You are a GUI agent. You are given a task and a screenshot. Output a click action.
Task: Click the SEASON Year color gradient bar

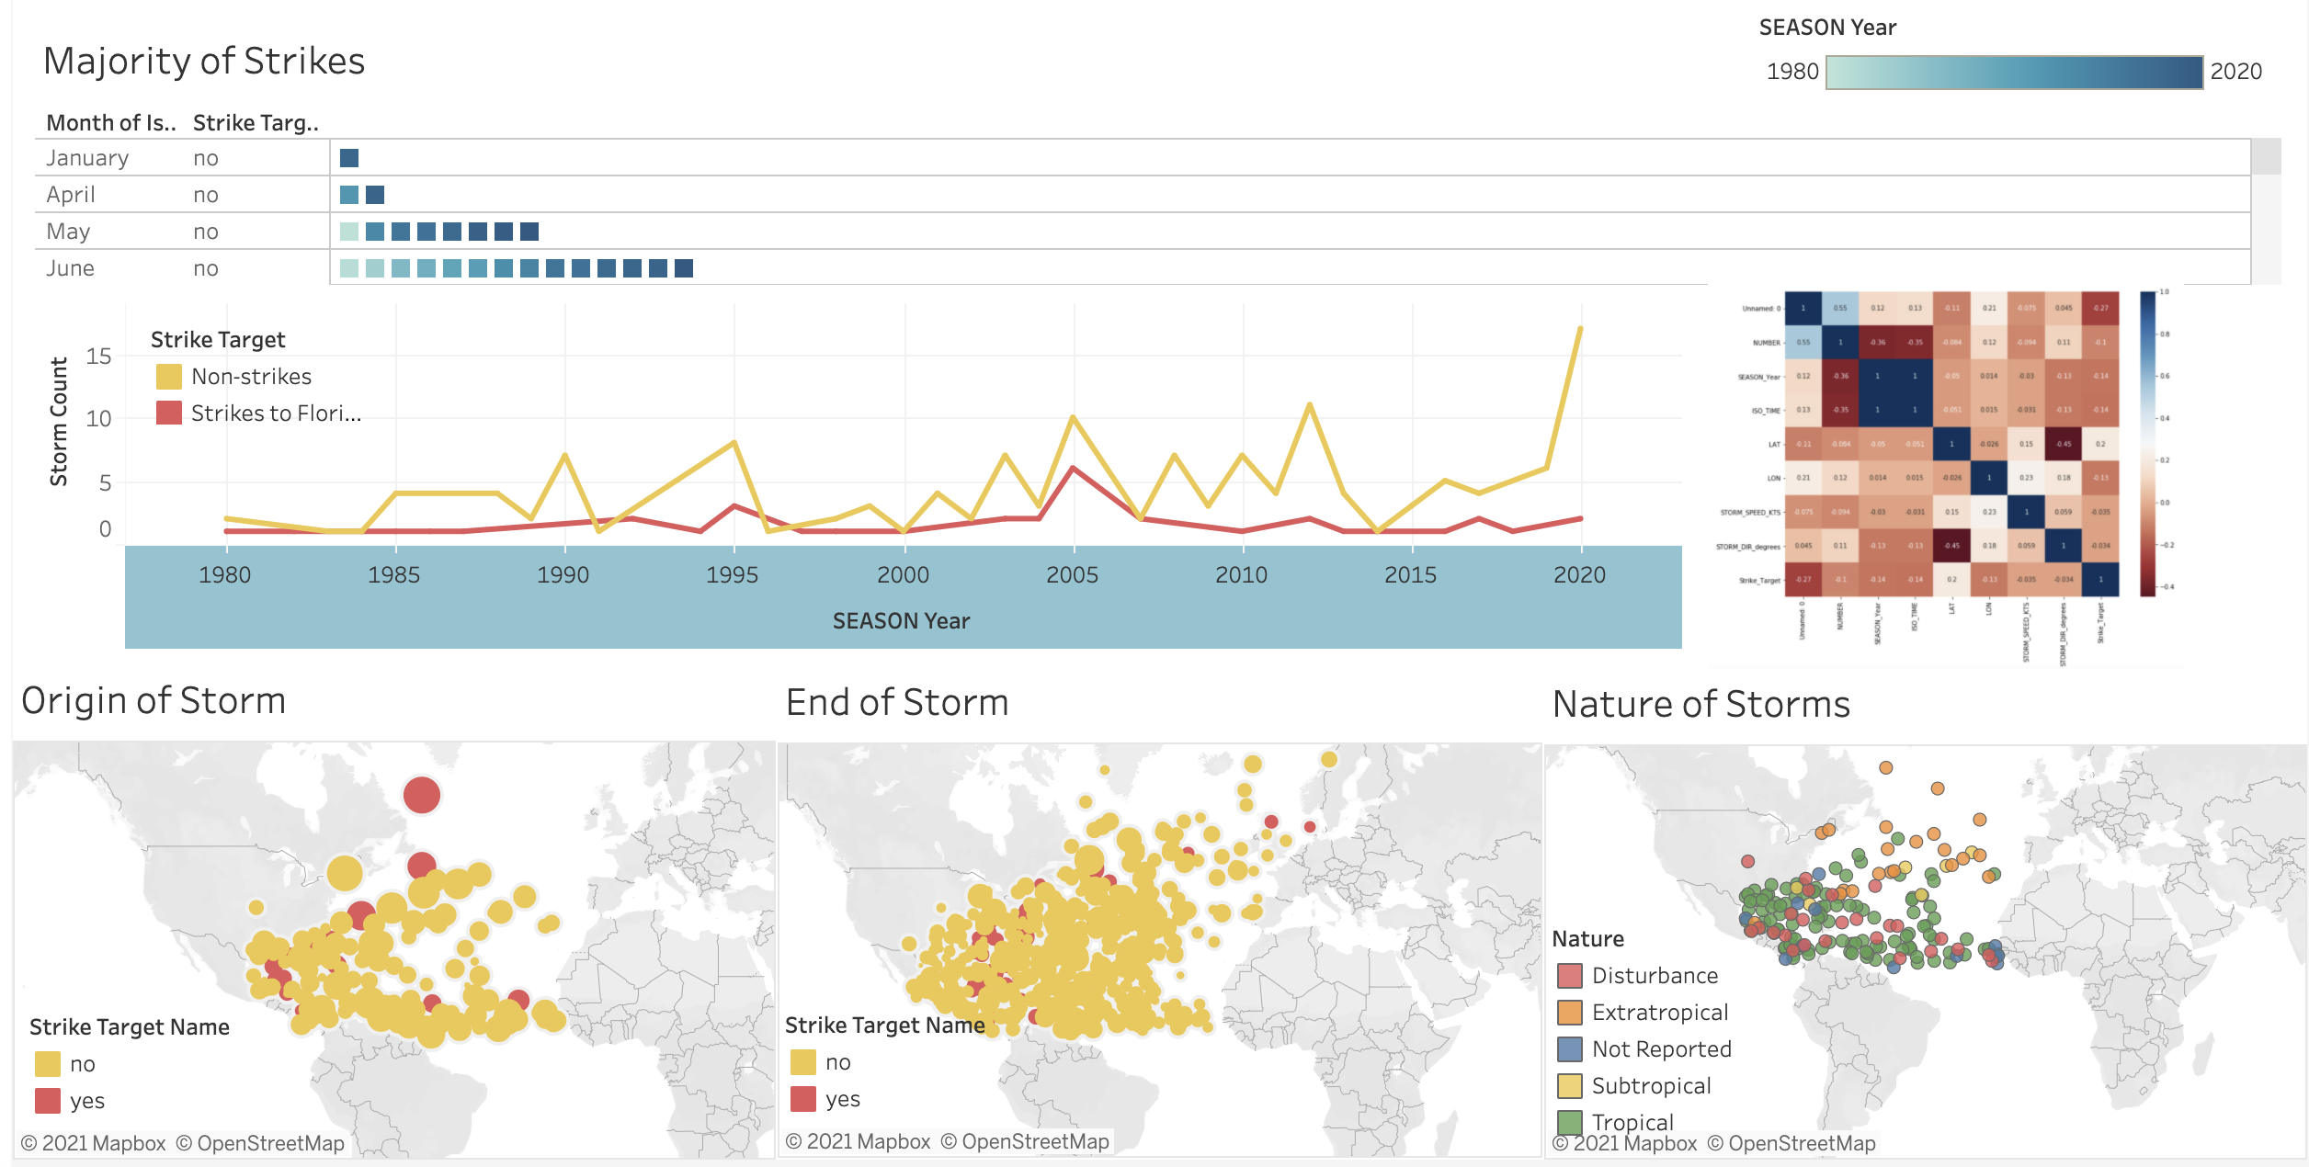(x=2014, y=73)
